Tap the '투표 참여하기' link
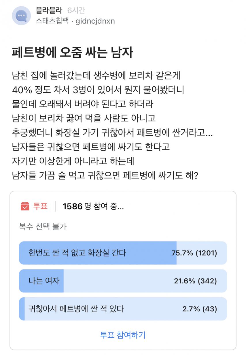246x355 pixels. coord(123,335)
